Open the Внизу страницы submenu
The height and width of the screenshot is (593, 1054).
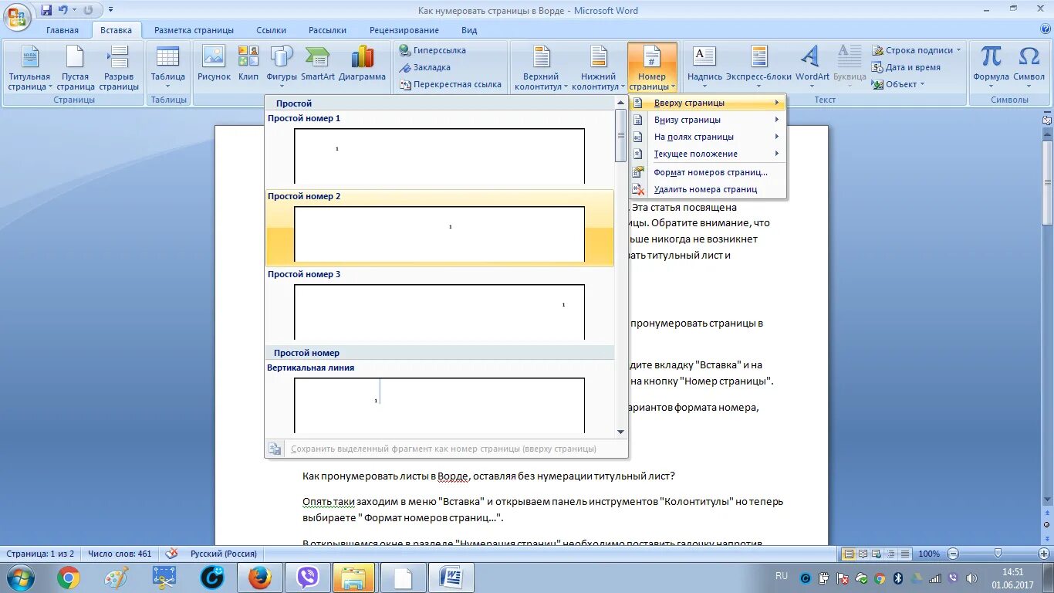[708, 120]
